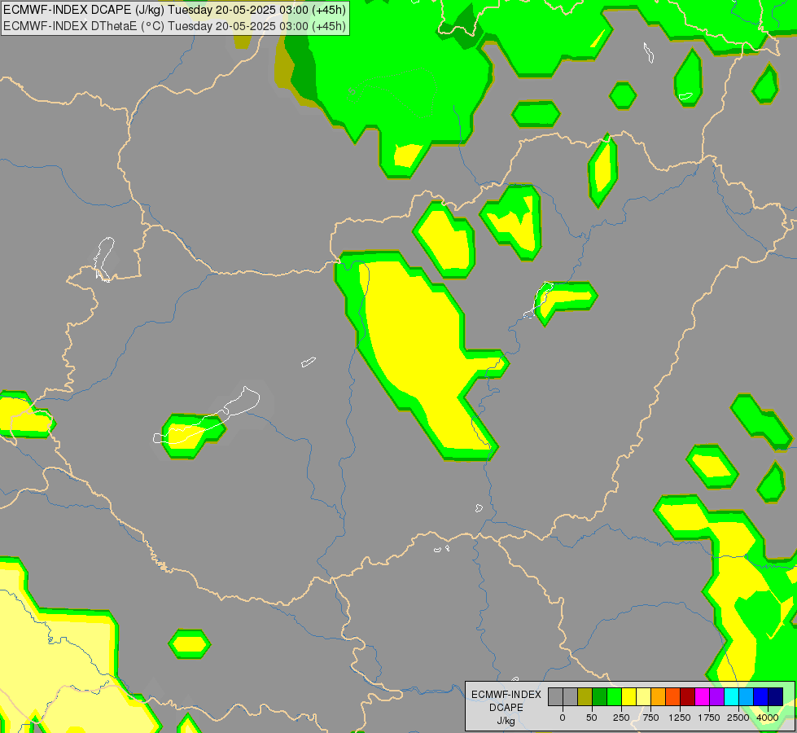Click the legend tick label 250
This screenshot has width=797, height=733.
pyautogui.click(x=621, y=718)
